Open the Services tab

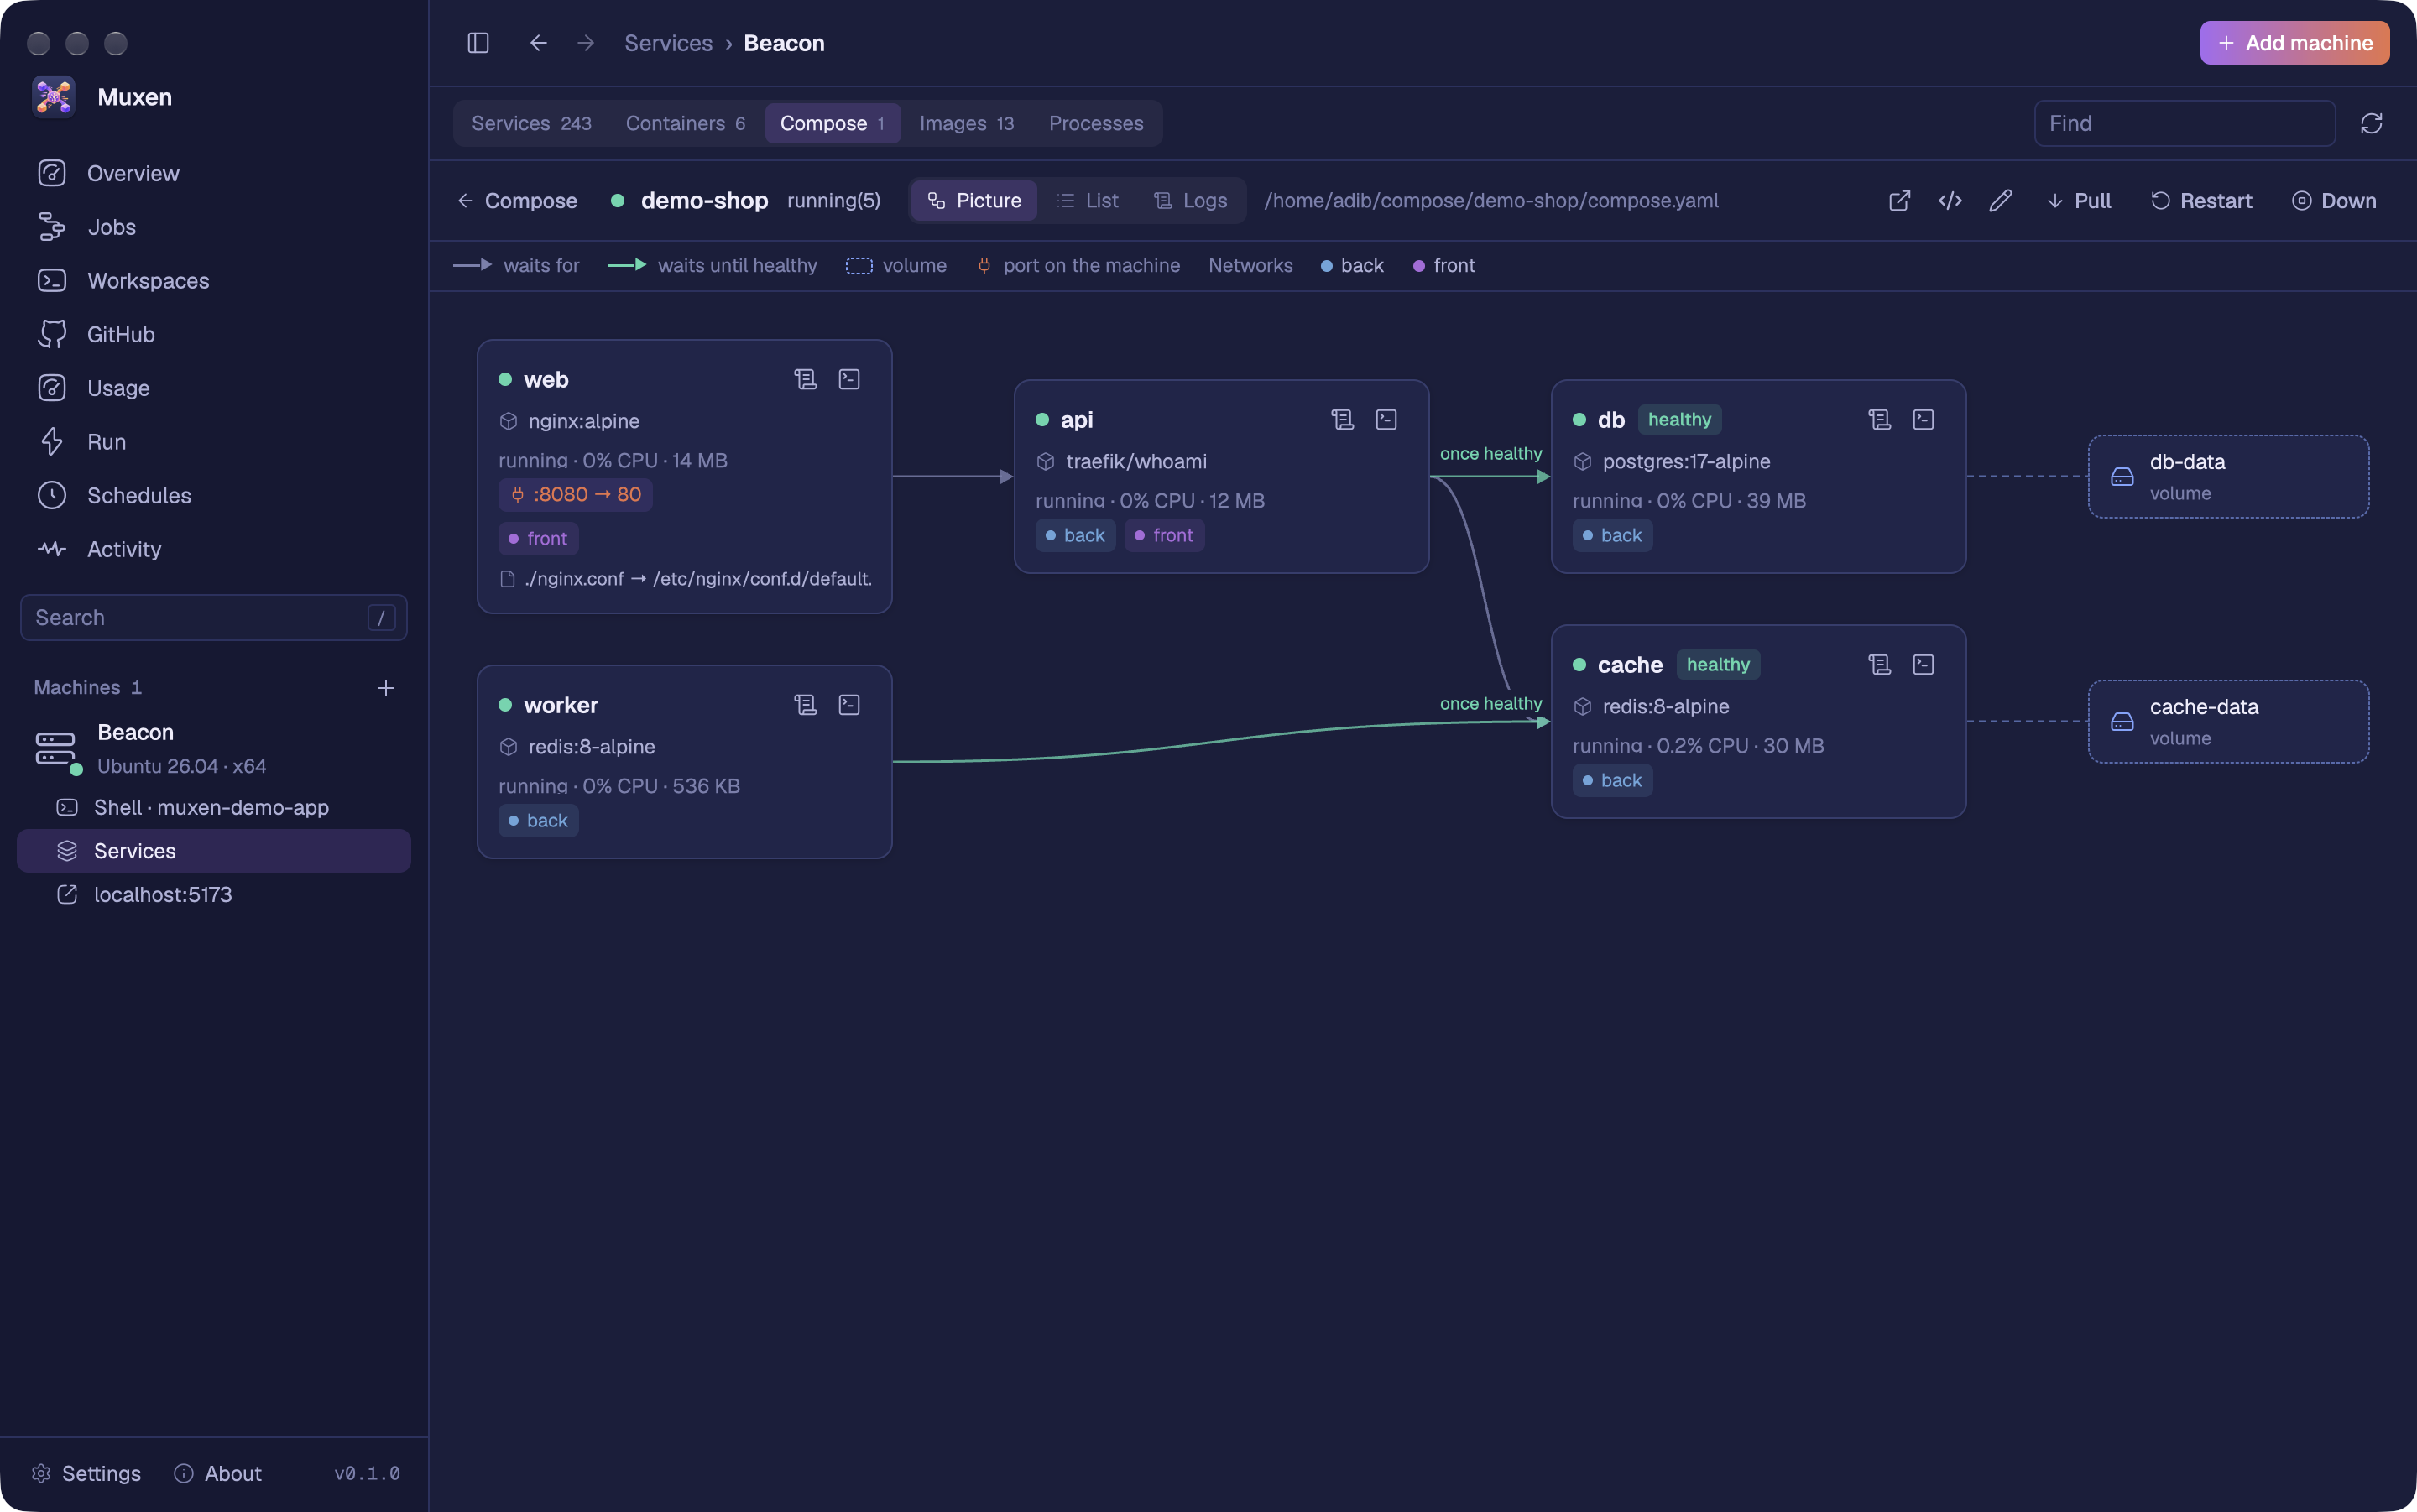coord(531,123)
